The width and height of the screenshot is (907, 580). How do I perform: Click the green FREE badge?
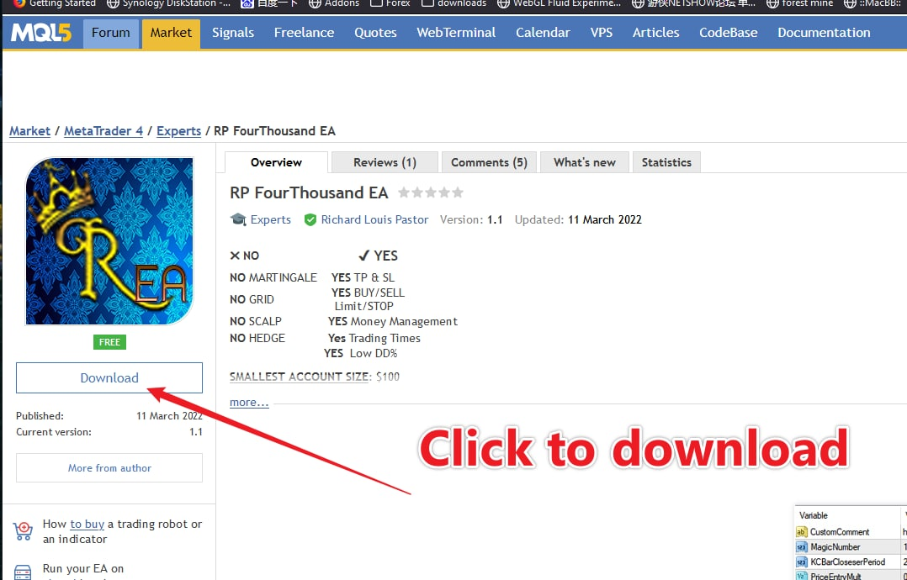109,342
